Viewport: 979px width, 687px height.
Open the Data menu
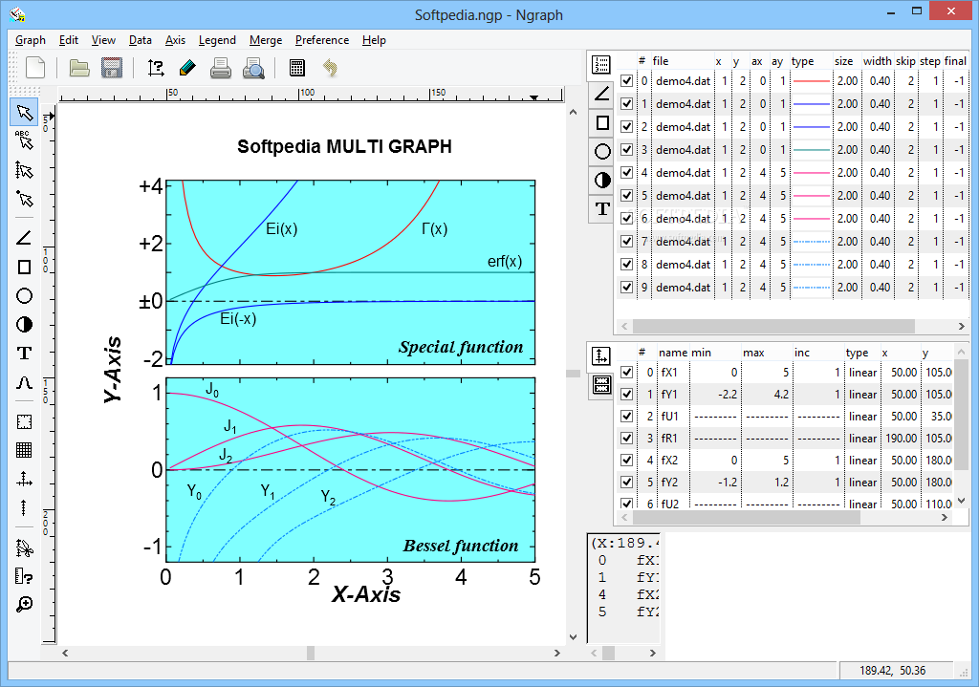pos(141,40)
